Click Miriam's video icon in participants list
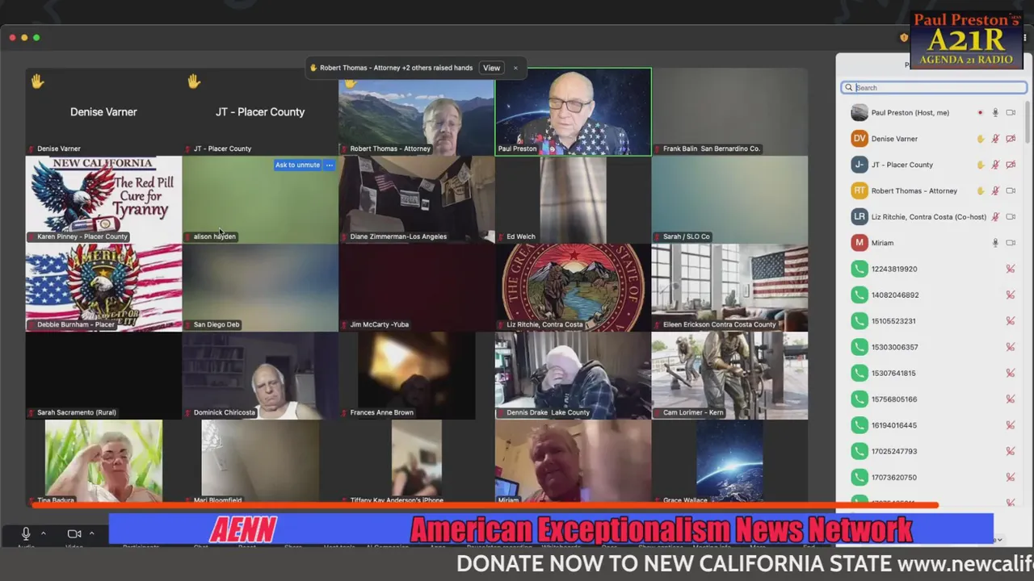Viewport: 1034px width, 581px height. 1011,243
